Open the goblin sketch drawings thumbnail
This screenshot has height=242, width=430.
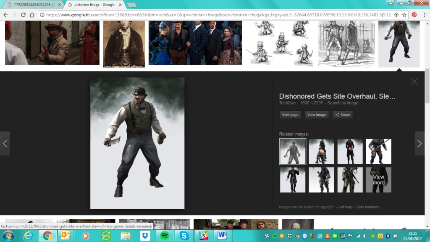(280, 44)
